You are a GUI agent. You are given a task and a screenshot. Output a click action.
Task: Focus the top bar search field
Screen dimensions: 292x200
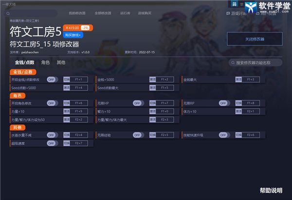[31, 14]
